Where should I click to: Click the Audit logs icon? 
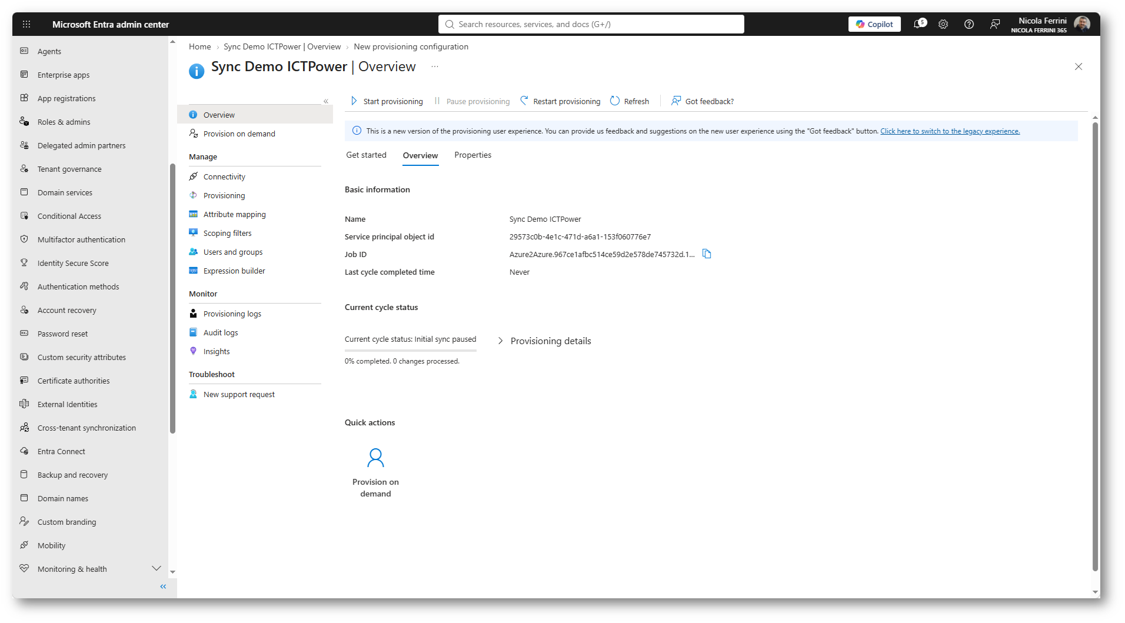(193, 332)
